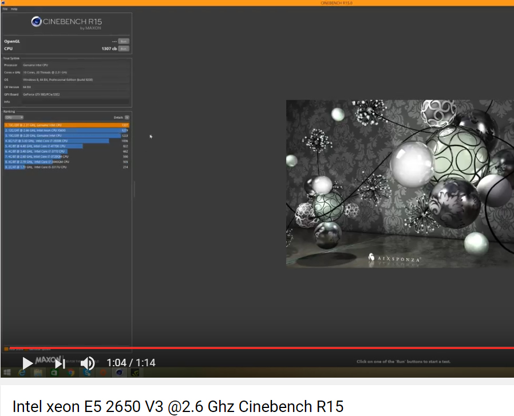This screenshot has width=514, height=416.
Task: Click the rendered spheres benchmark image
Action: click(400, 184)
